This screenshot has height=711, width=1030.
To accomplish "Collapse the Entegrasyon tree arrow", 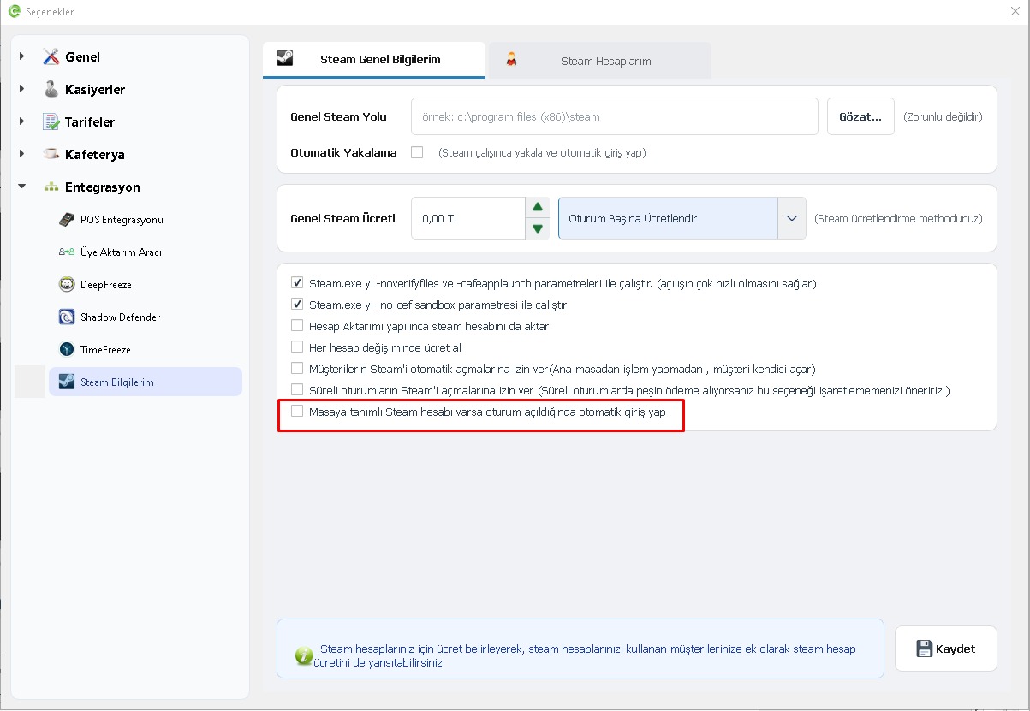I will click(22, 187).
